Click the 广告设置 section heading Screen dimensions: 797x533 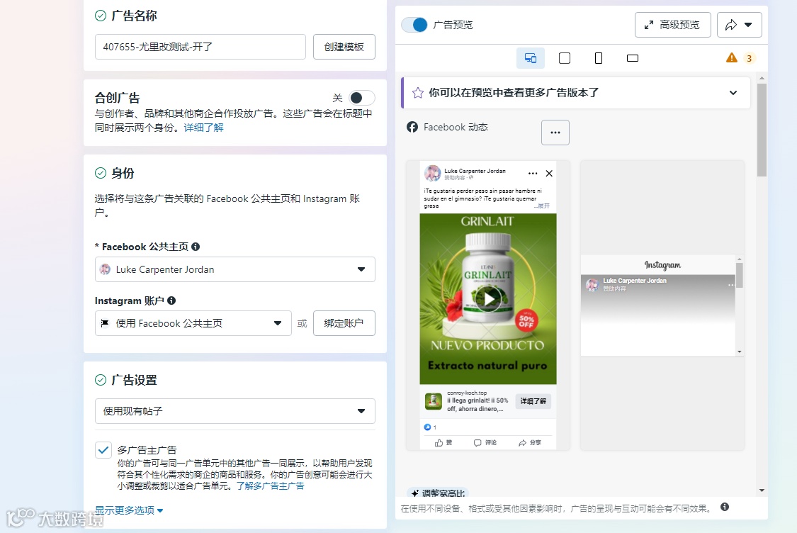click(x=134, y=380)
